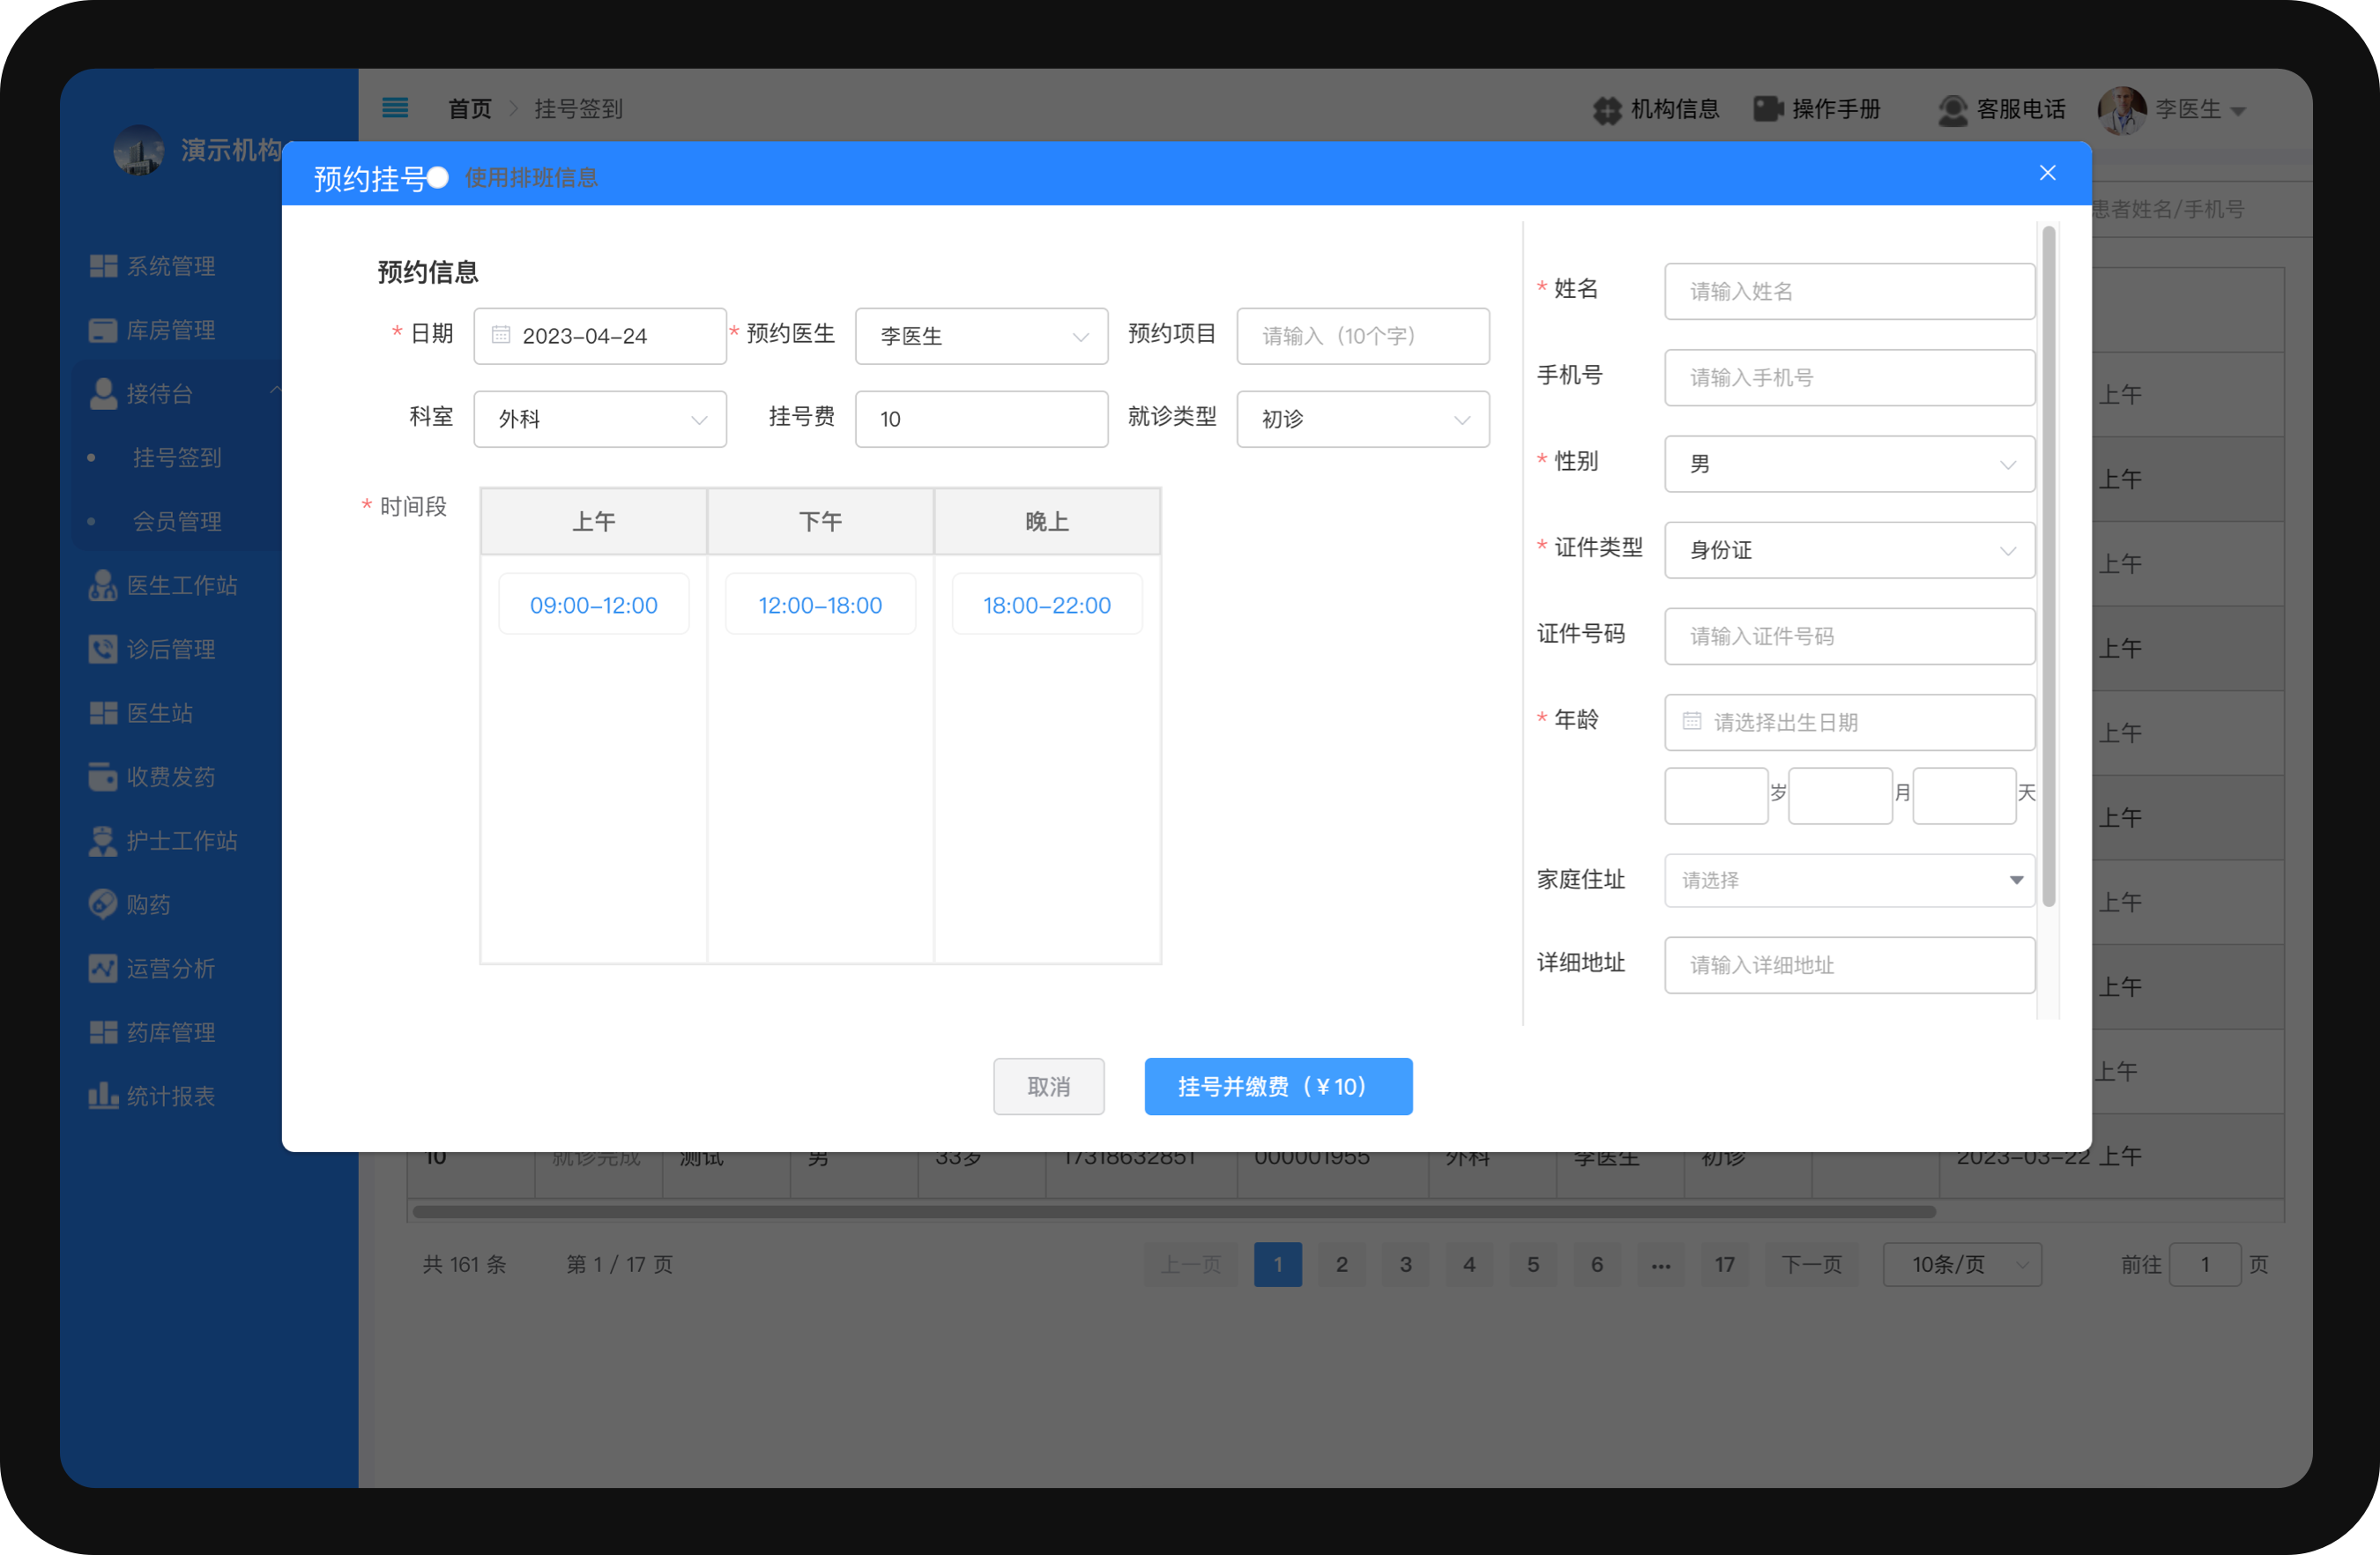Select the 09:00-12:00 morning time slot
2380x1555 pixels.
[593, 605]
